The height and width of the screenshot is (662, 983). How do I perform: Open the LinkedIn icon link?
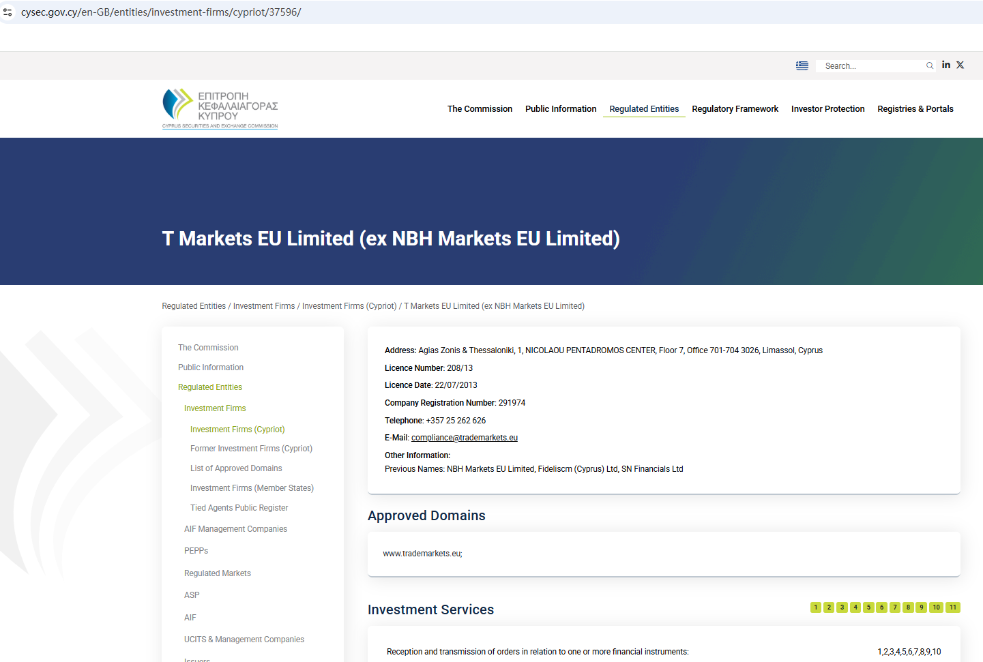tap(945, 65)
